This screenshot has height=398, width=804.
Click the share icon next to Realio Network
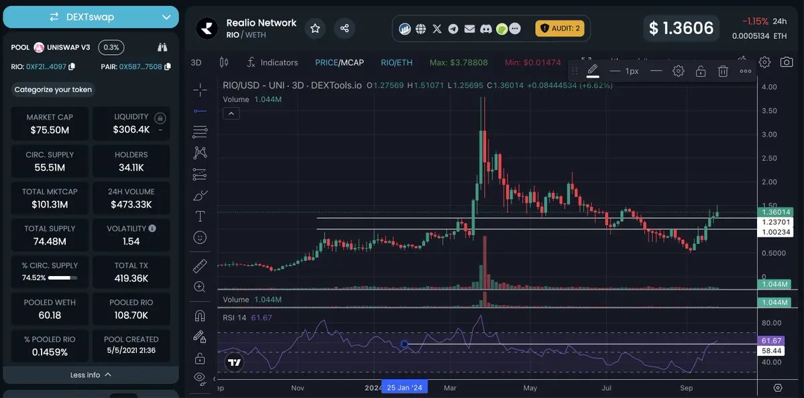345,28
